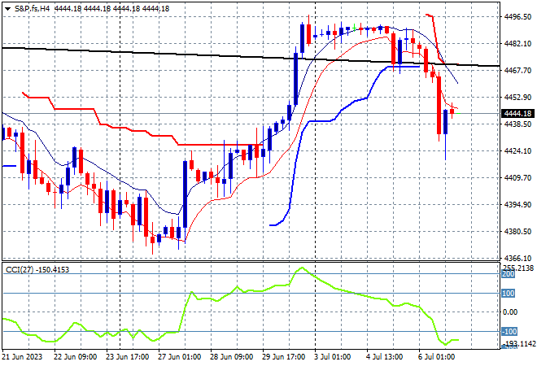This screenshot has width=537, height=366.
Task: Click the 100 level tag in CCI panel
Action: [x=509, y=294]
